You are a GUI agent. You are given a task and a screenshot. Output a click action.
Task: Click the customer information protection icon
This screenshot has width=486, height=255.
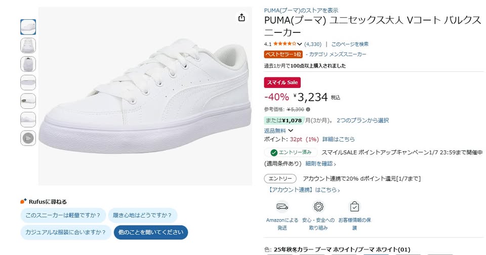354,206
